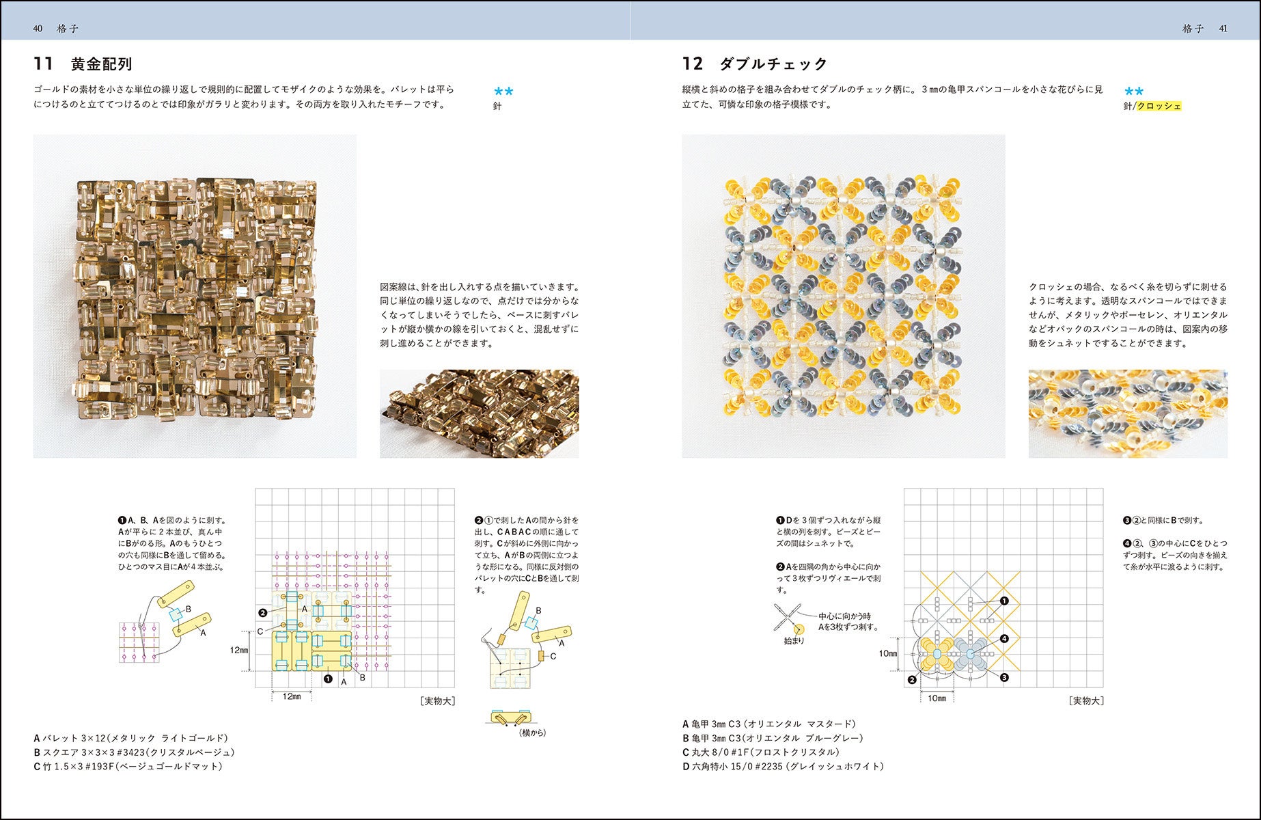Click the blue difficulty stars for pattern 11
This screenshot has width=1261, height=820.
coord(503,92)
